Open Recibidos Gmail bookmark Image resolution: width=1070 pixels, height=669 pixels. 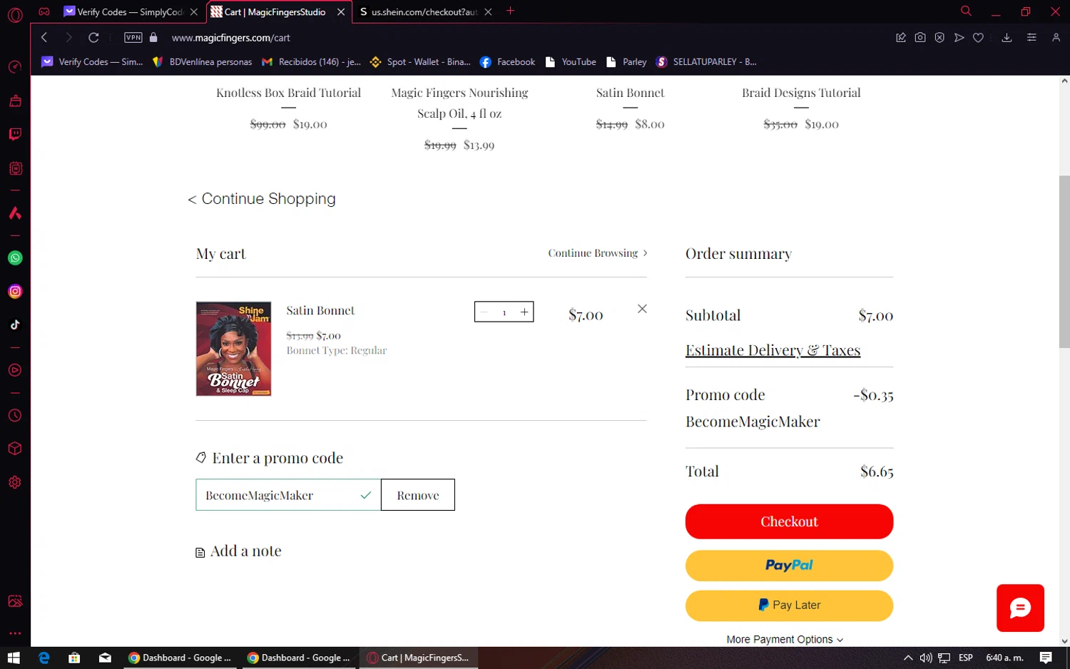(x=311, y=62)
